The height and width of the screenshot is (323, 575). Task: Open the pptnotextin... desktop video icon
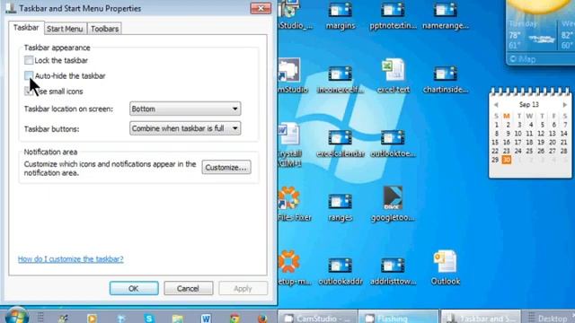pos(393,15)
